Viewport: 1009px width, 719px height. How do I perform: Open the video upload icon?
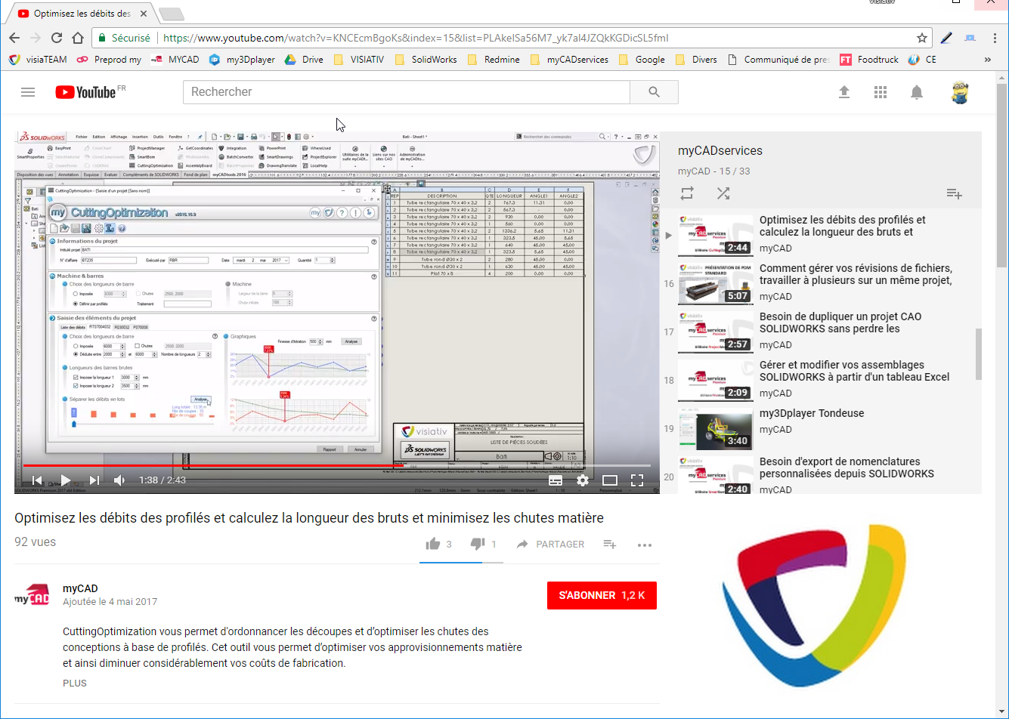(844, 92)
